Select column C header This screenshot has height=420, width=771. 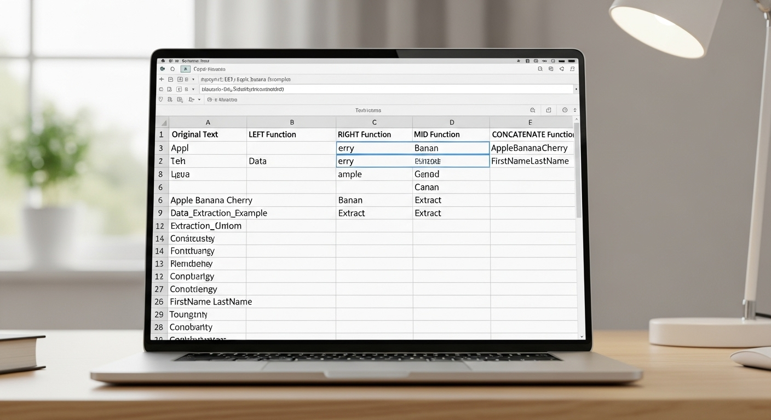point(374,122)
